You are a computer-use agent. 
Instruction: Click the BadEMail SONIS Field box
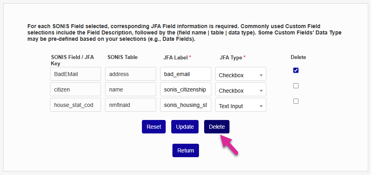pos(76,74)
